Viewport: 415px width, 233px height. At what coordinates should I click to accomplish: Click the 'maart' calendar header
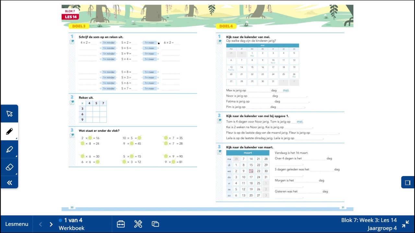[248, 153]
